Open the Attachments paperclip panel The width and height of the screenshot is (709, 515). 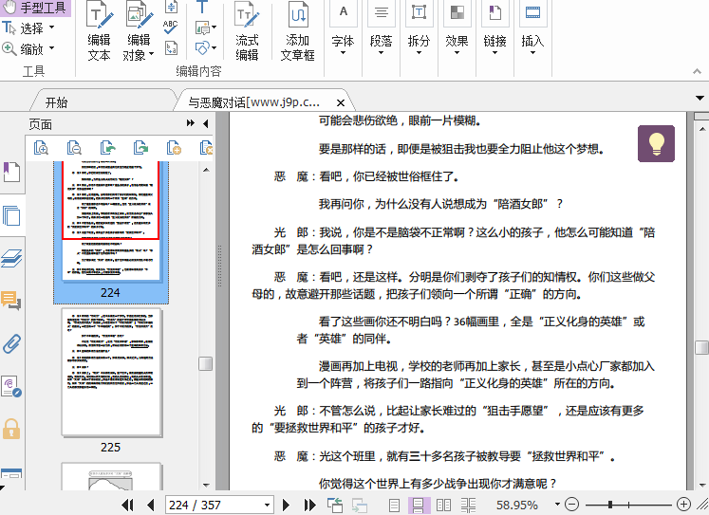click(11, 343)
